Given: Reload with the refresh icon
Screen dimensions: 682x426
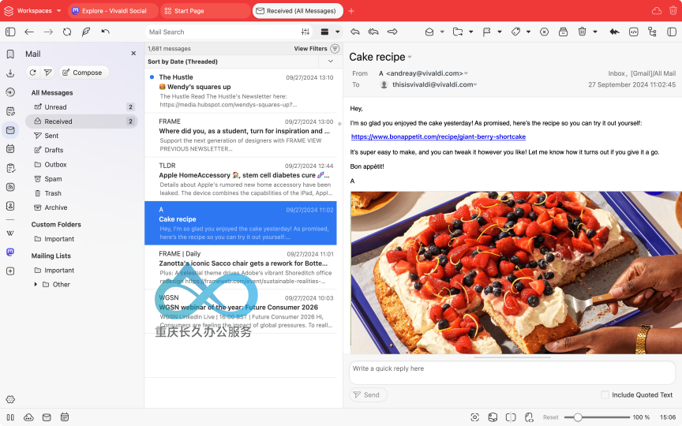Looking at the screenshot, I should [x=67, y=32].
